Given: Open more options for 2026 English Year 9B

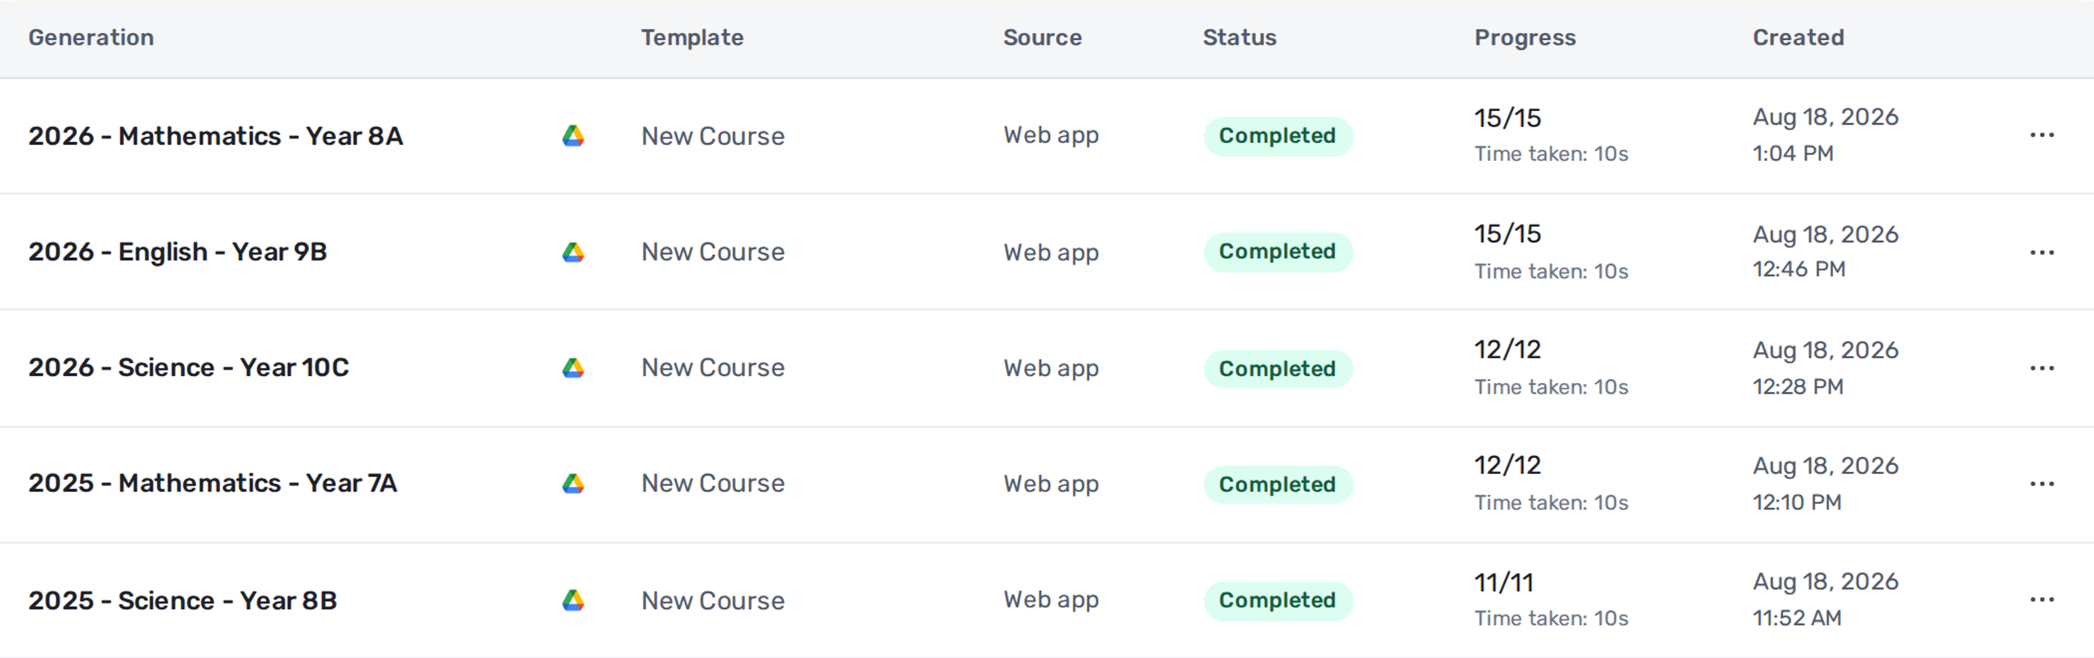Looking at the screenshot, I should [x=2042, y=253].
